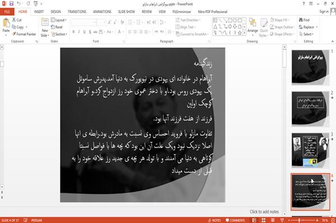336x223 pixels.
Task: Open the Layout dropdown
Action: [x=59, y=20]
